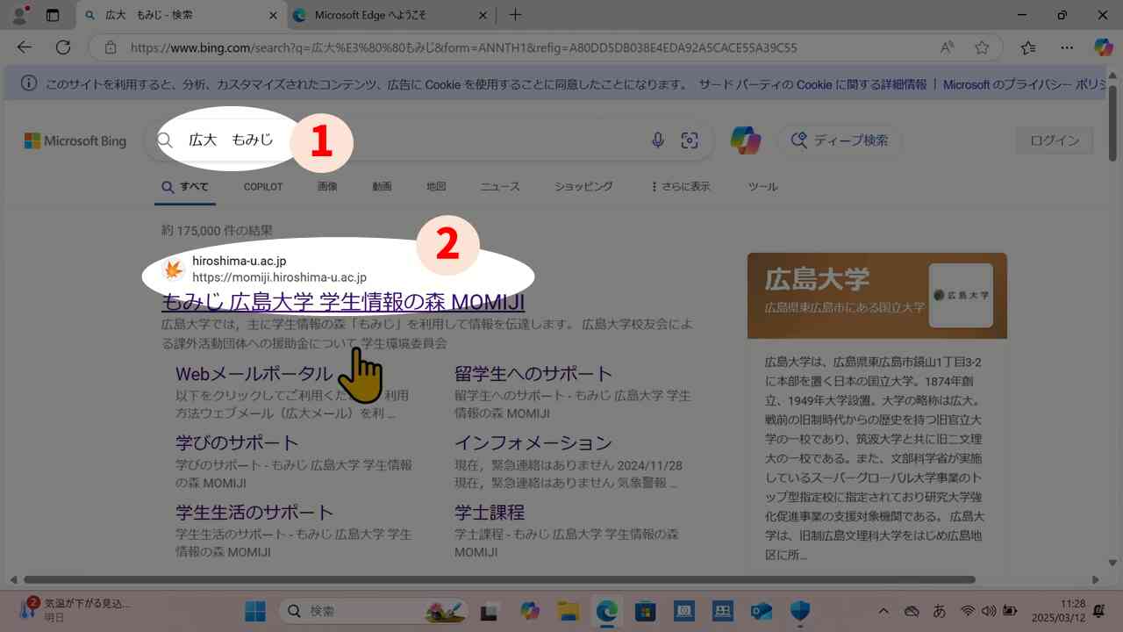This screenshot has height=632, width=1123.
Task: Open the notification bell icon
Action: 1098,611
